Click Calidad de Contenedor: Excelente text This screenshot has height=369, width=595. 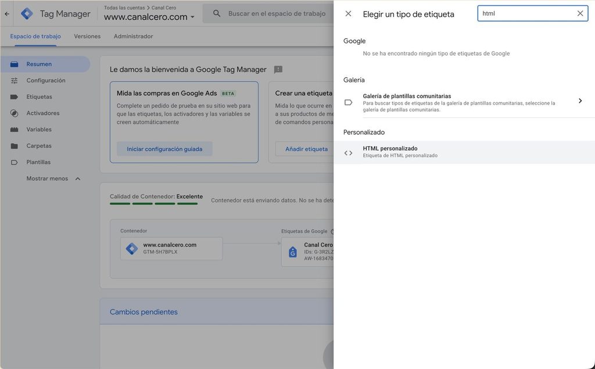(x=156, y=196)
